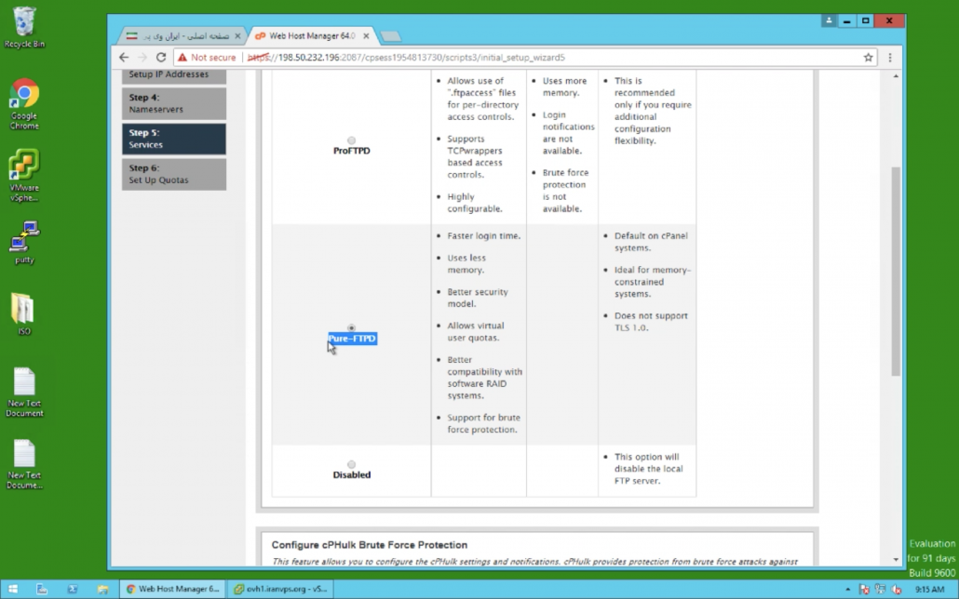Screen dimensions: 959x599
Task: Click the address bar URL field
Action: coord(559,58)
